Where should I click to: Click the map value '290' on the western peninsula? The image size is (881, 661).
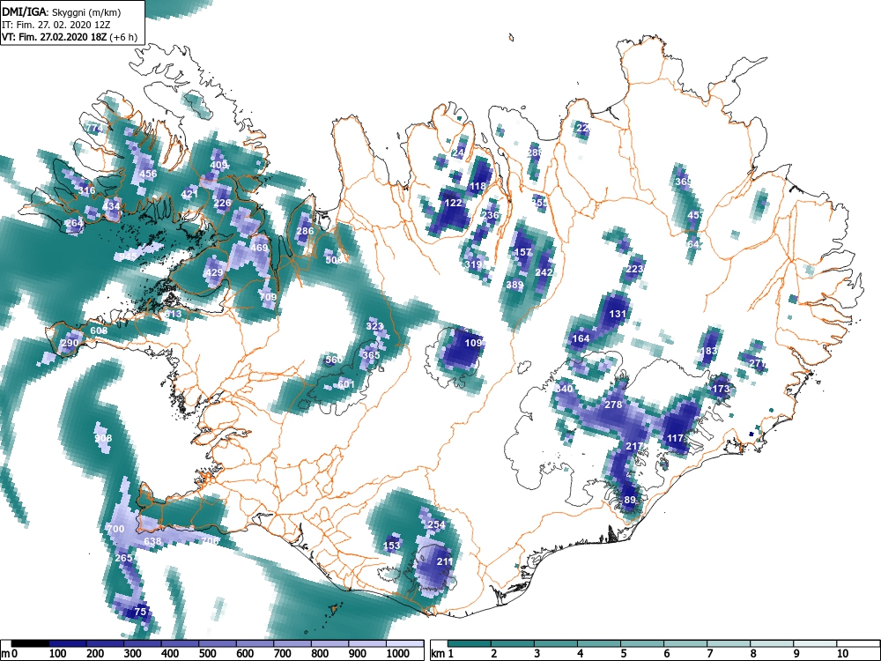tap(70, 344)
